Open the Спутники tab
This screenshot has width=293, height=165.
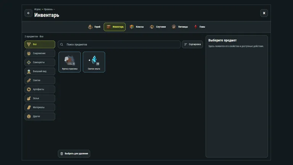pos(158,27)
